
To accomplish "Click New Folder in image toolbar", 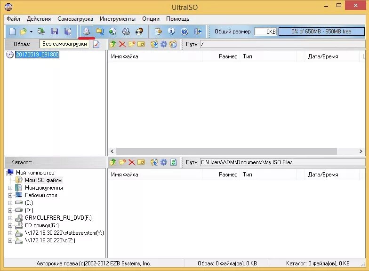I will tap(132, 44).
